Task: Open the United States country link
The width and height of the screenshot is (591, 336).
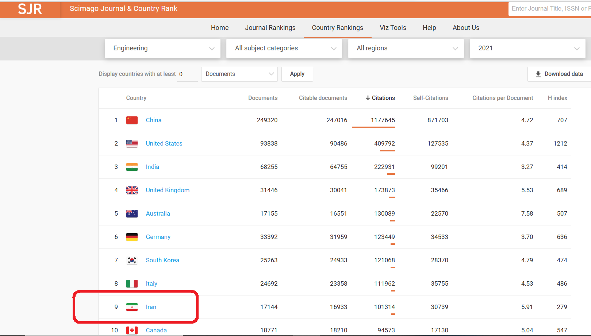Action: 164,143
